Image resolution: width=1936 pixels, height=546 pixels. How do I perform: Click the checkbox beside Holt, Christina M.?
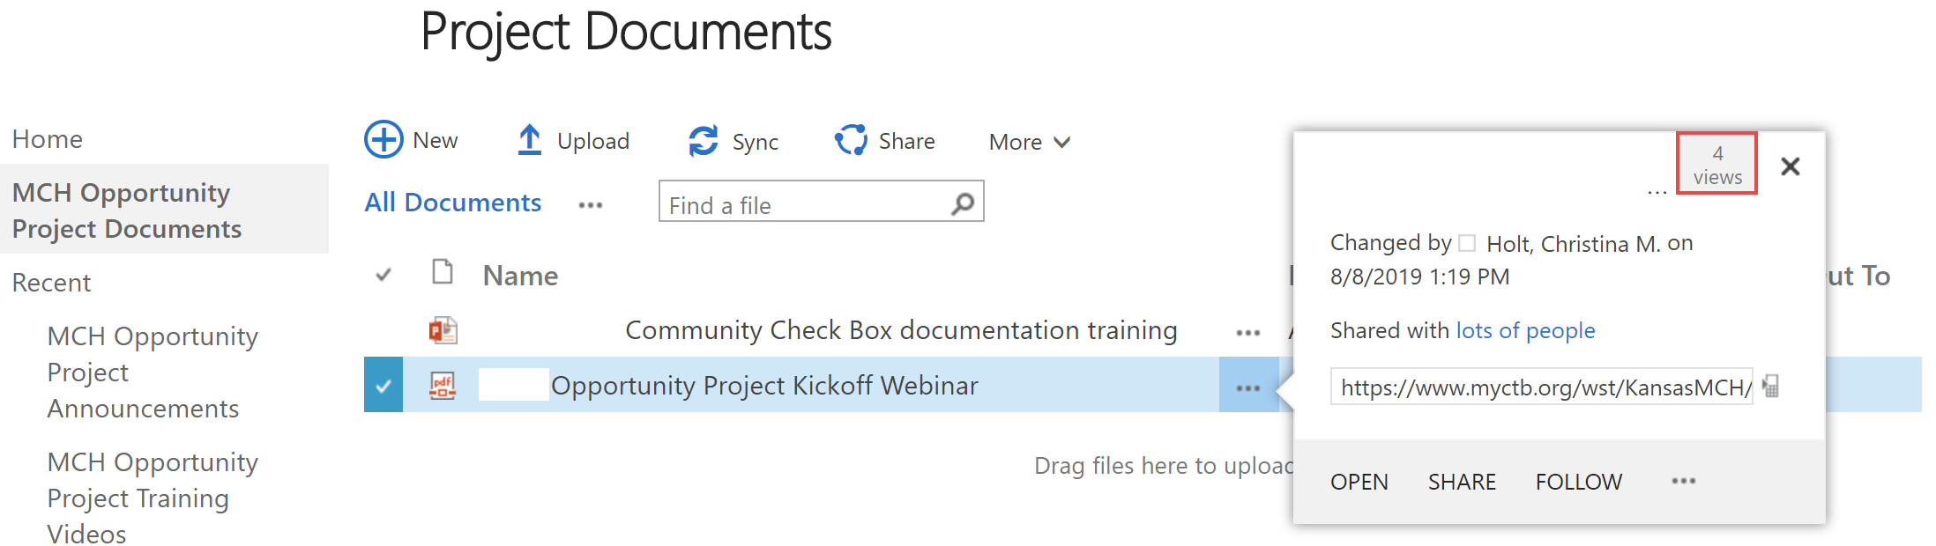1467,243
